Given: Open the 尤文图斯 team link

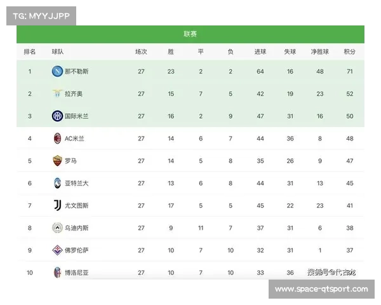Looking at the screenshot, I should (77, 206).
